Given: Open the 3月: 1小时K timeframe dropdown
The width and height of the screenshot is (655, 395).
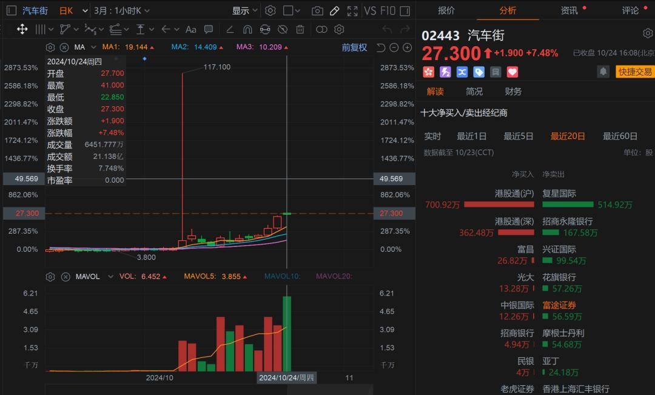Looking at the screenshot, I should pyautogui.click(x=123, y=10).
